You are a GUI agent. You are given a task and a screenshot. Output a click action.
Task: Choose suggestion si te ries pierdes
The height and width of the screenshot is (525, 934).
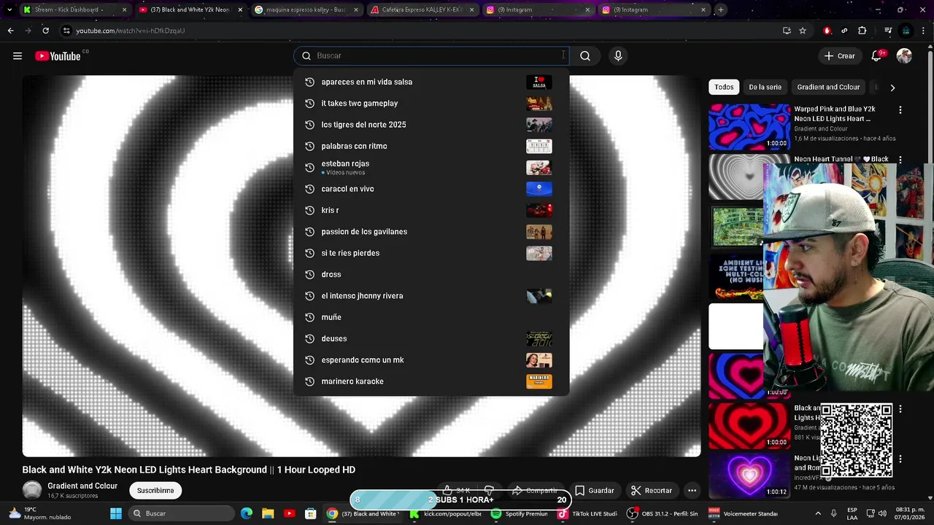(431, 253)
